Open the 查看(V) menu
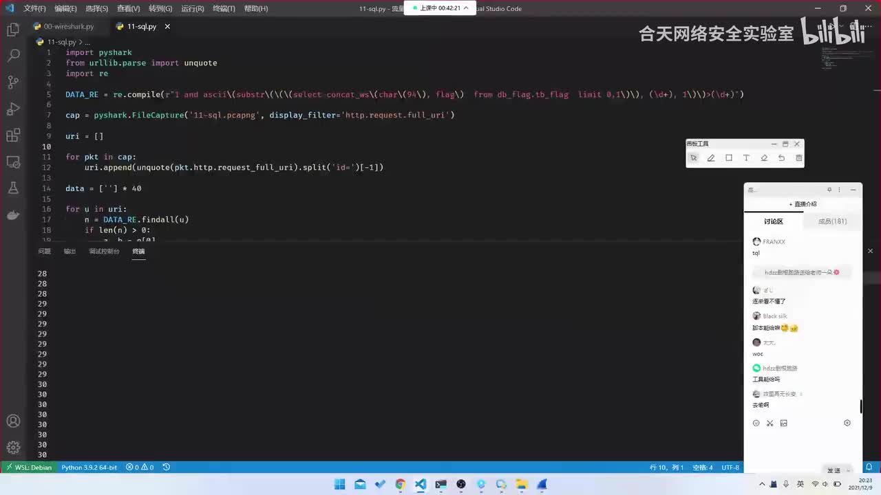The image size is (881, 495). click(x=128, y=9)
